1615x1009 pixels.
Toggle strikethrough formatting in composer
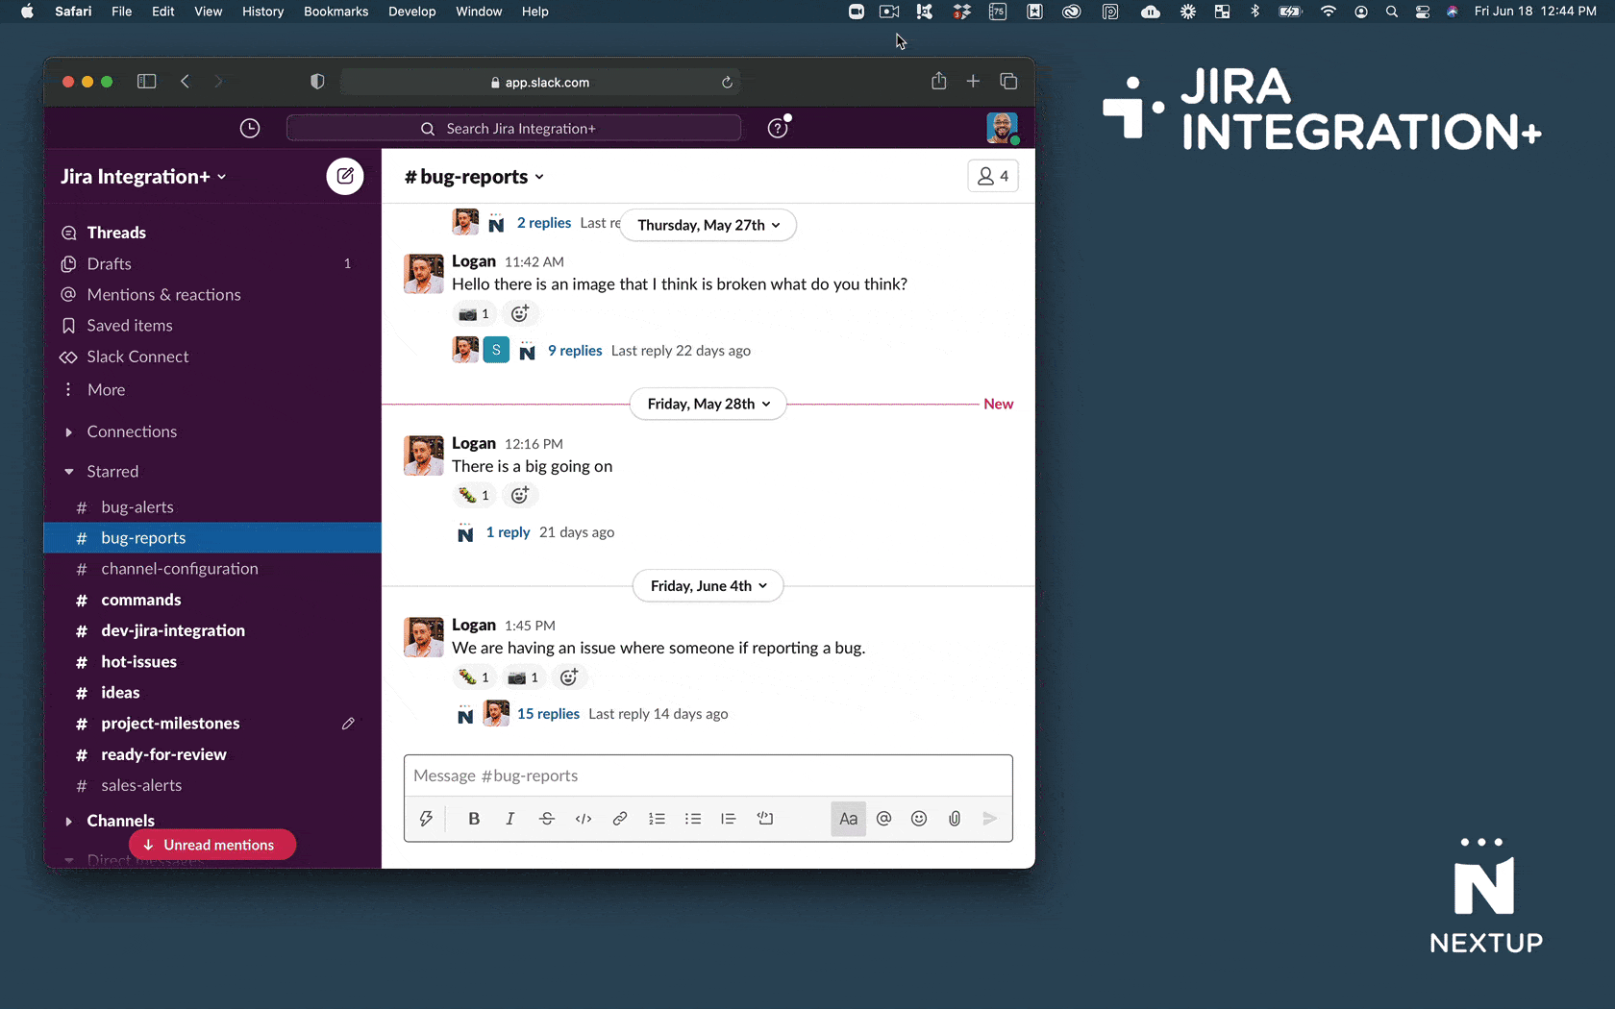[547, 819]
